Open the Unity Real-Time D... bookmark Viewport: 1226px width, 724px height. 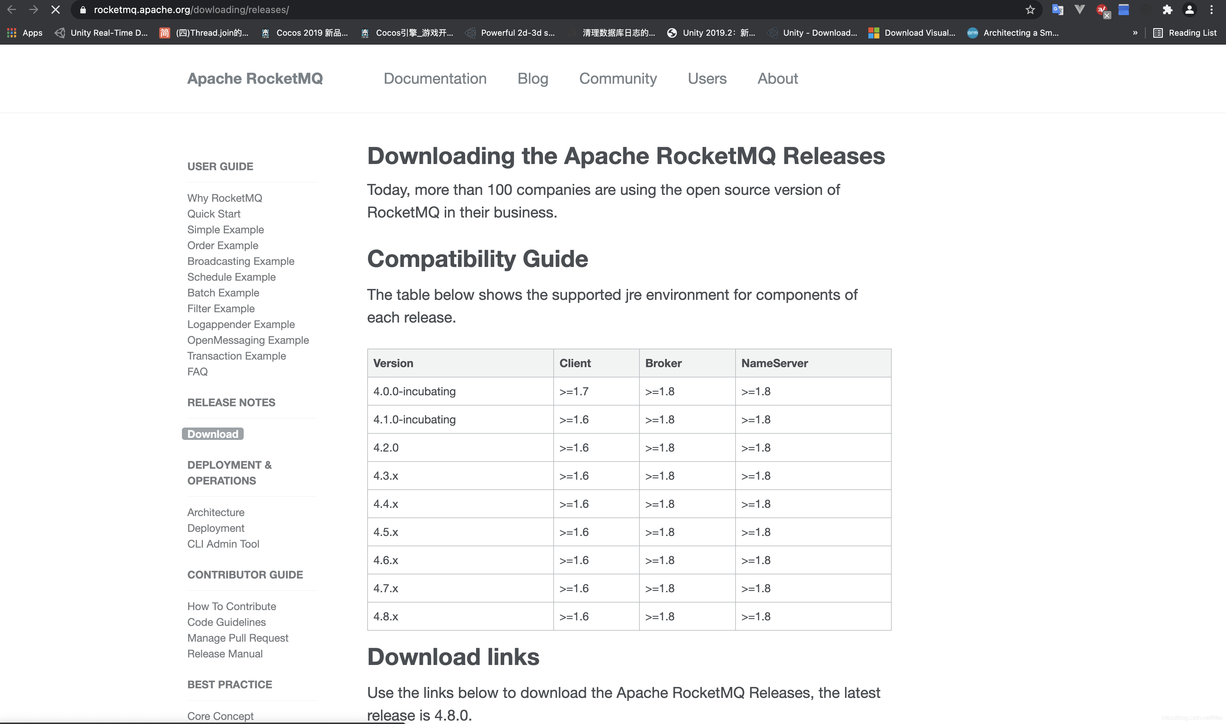[x=101, y=33]
